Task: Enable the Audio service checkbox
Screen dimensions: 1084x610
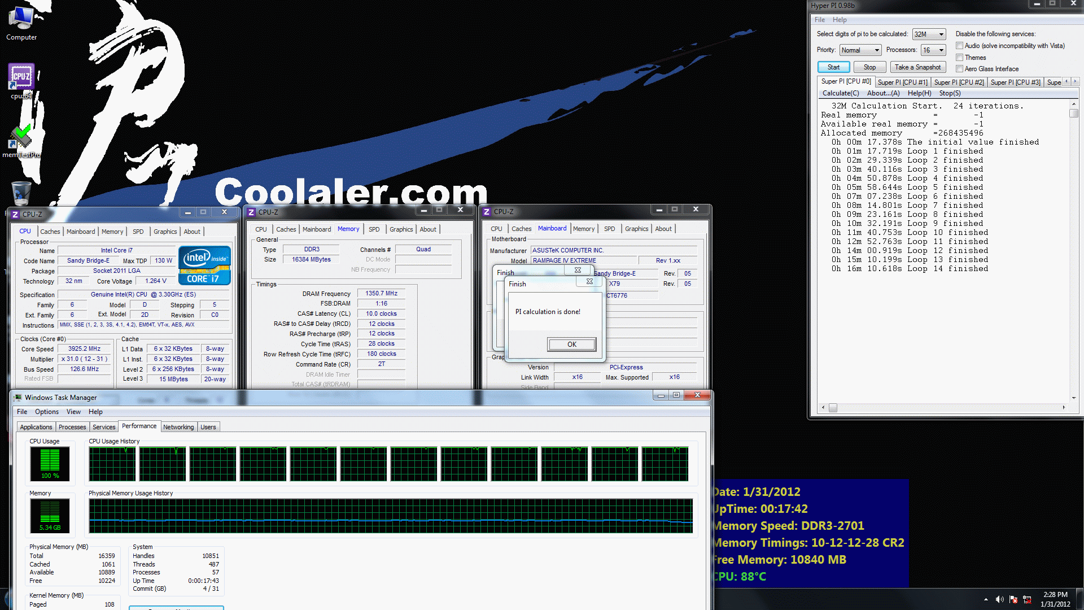Action: 959,46
